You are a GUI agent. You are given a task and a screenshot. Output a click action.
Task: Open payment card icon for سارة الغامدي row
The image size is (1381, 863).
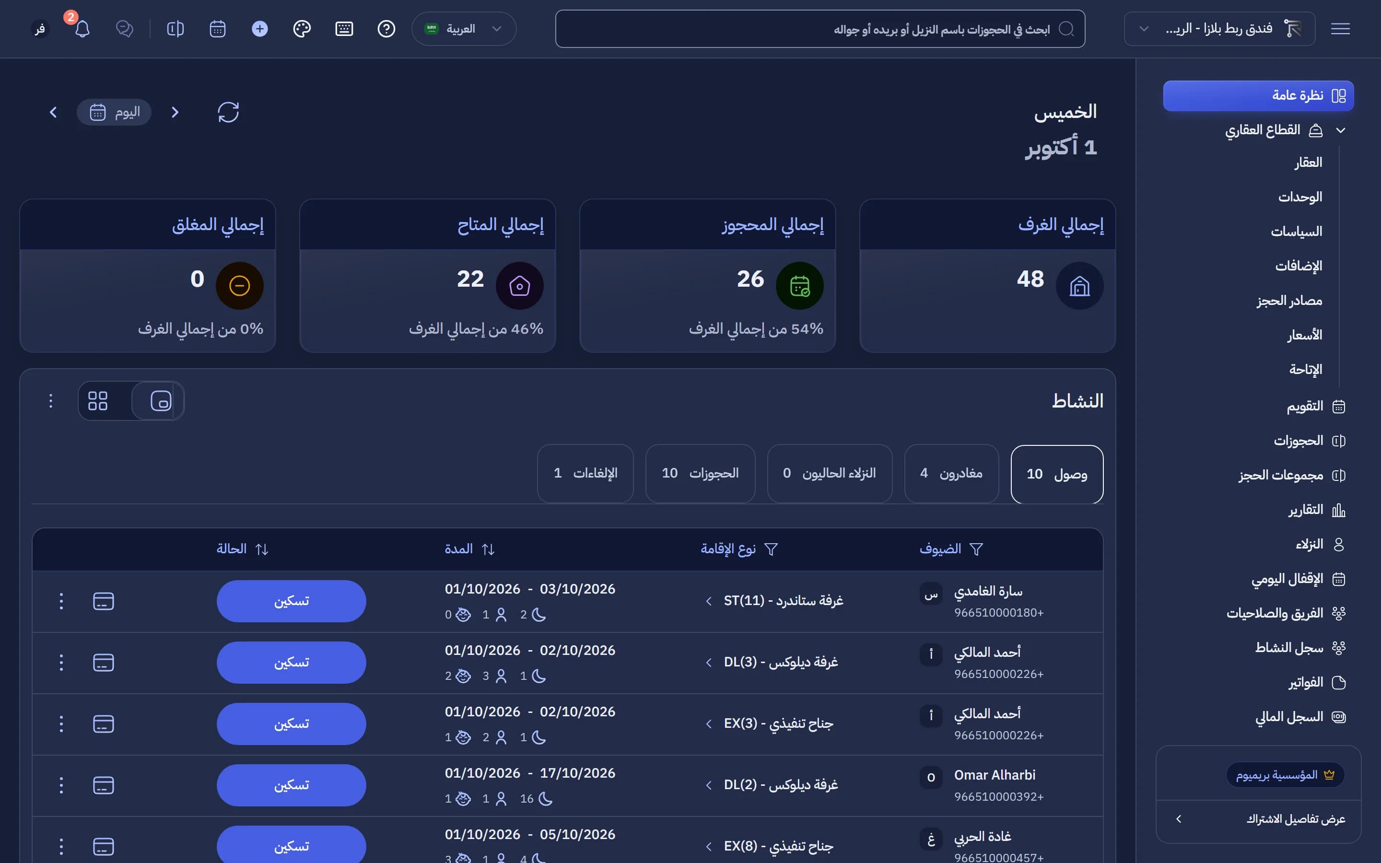click(x=103, y=601)
